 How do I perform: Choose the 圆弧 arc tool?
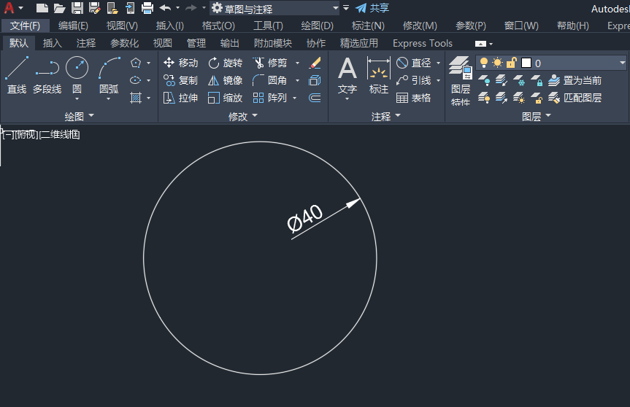(x=109, y=75)
